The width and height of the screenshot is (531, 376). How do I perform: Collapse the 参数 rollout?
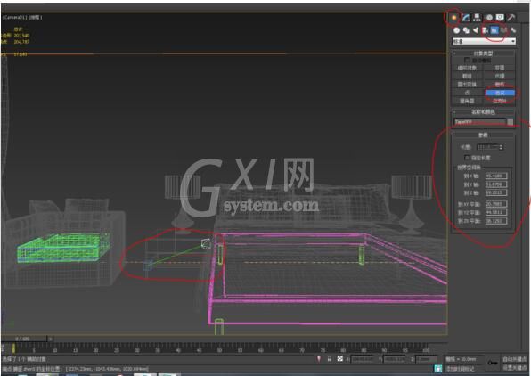point(484,135)
